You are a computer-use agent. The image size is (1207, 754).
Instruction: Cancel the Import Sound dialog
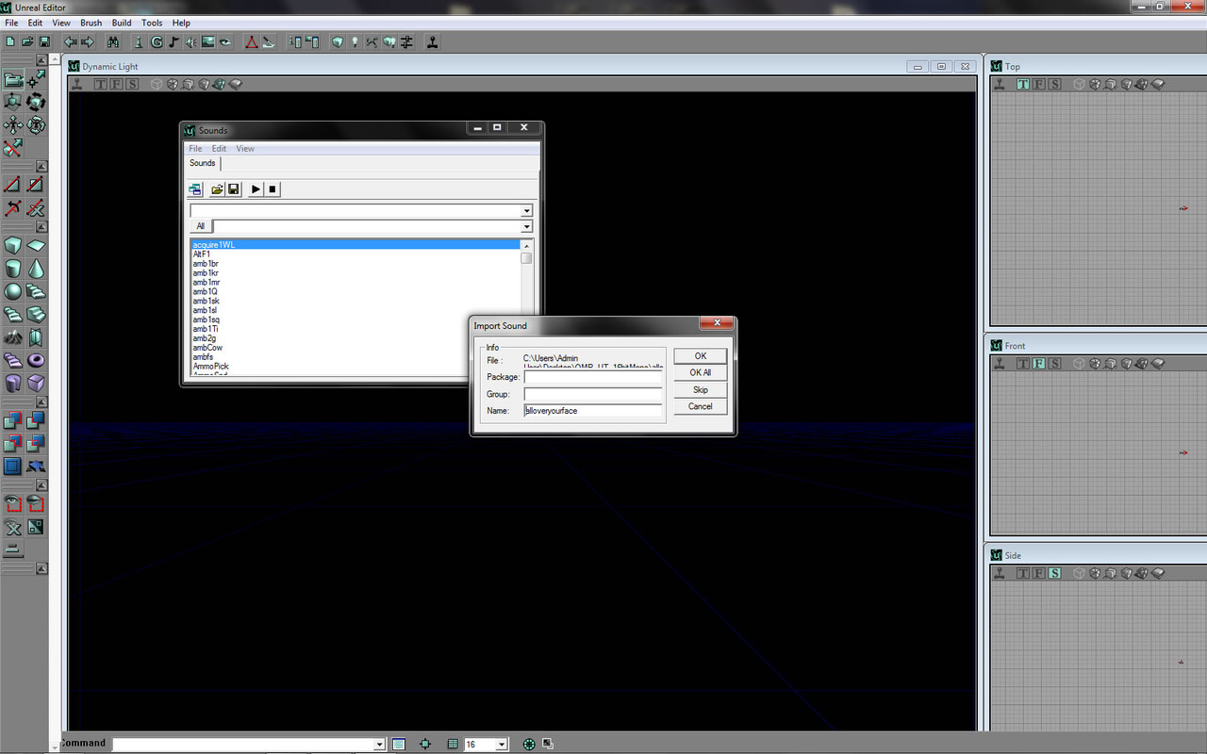[701, 407]
